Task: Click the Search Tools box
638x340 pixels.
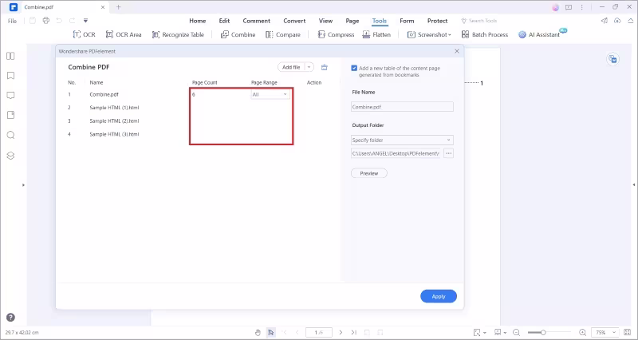Action: pyautogui.click(x=479, y=21)
